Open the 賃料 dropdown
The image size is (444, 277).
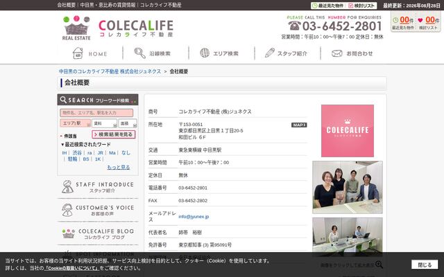(x=104, y=123)
